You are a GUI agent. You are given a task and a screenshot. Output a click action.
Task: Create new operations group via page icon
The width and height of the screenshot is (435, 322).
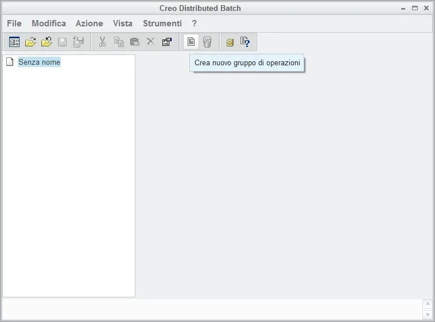[191, 42]
